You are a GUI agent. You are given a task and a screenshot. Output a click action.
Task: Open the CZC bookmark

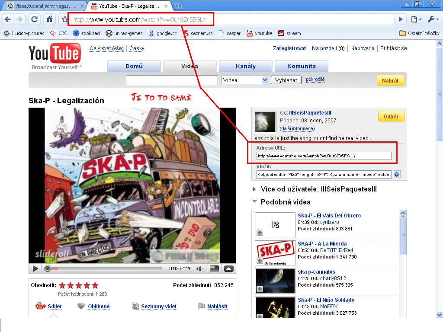(x=59, y=33)
